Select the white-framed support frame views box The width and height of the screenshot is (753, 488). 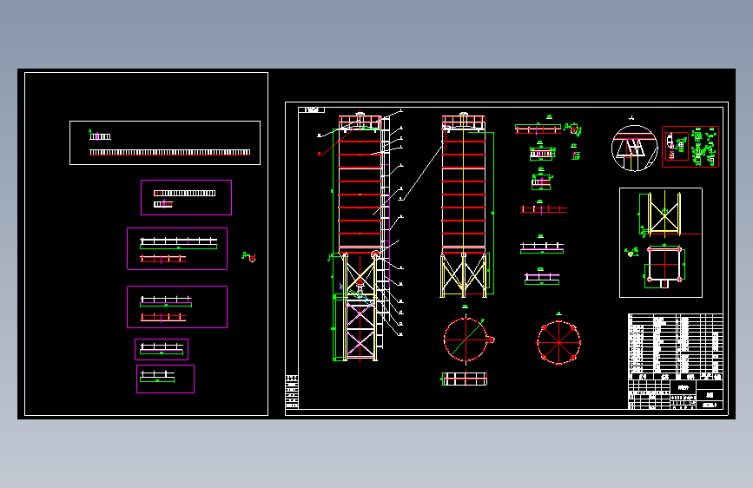pyautogui.click(x=661, y=242)
